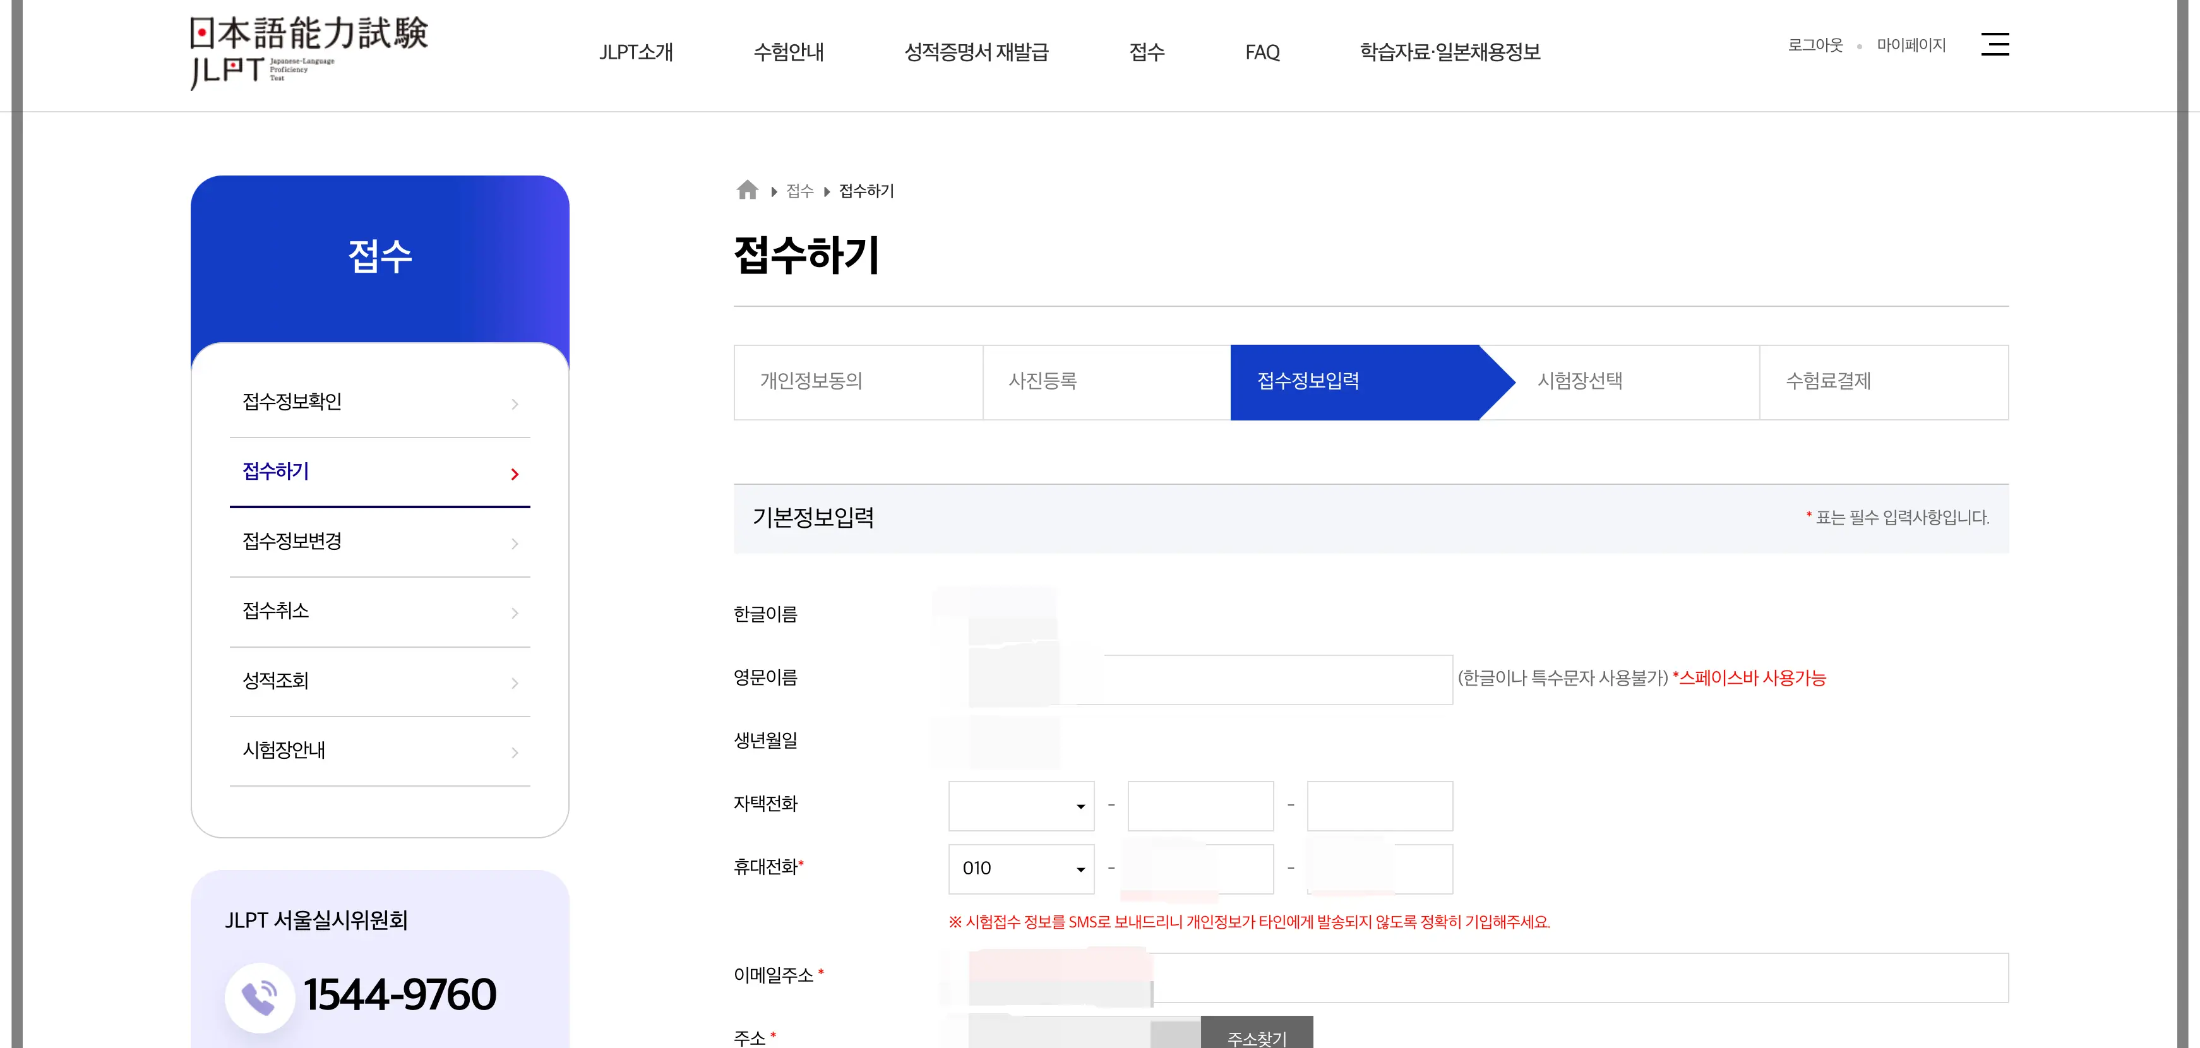Select the 시험장선택 step tab
Image resolution: width=2200 pixels, height=1048 pixels.
[x=1580, y=381]
